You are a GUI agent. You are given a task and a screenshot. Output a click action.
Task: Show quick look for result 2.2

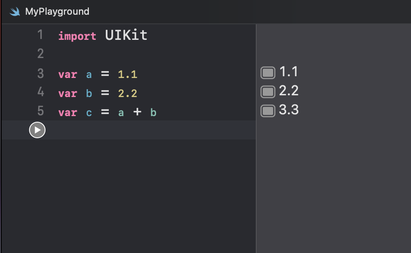(268, 92)
